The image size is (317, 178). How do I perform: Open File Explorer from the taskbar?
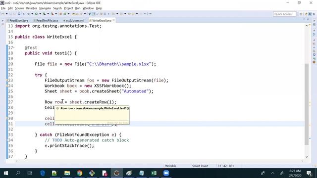(67, 173)
